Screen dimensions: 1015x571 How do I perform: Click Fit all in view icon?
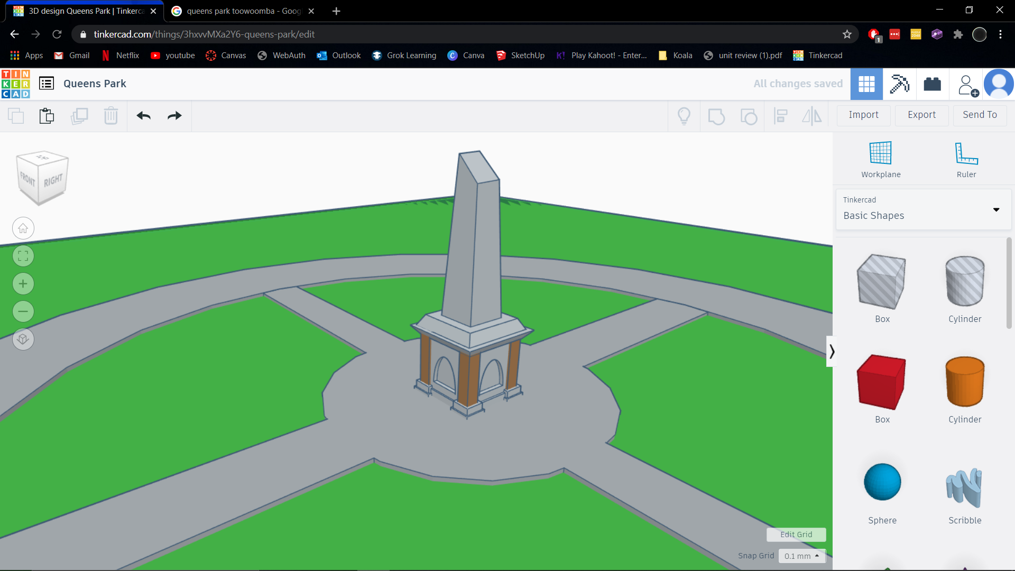23,256
